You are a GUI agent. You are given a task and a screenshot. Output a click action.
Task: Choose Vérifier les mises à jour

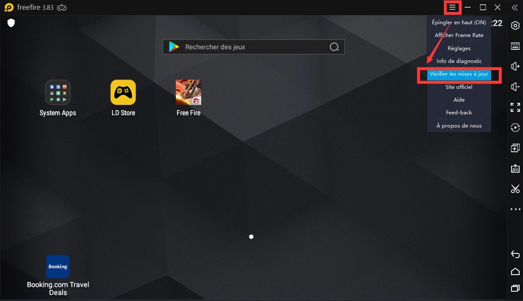(459, 74)
